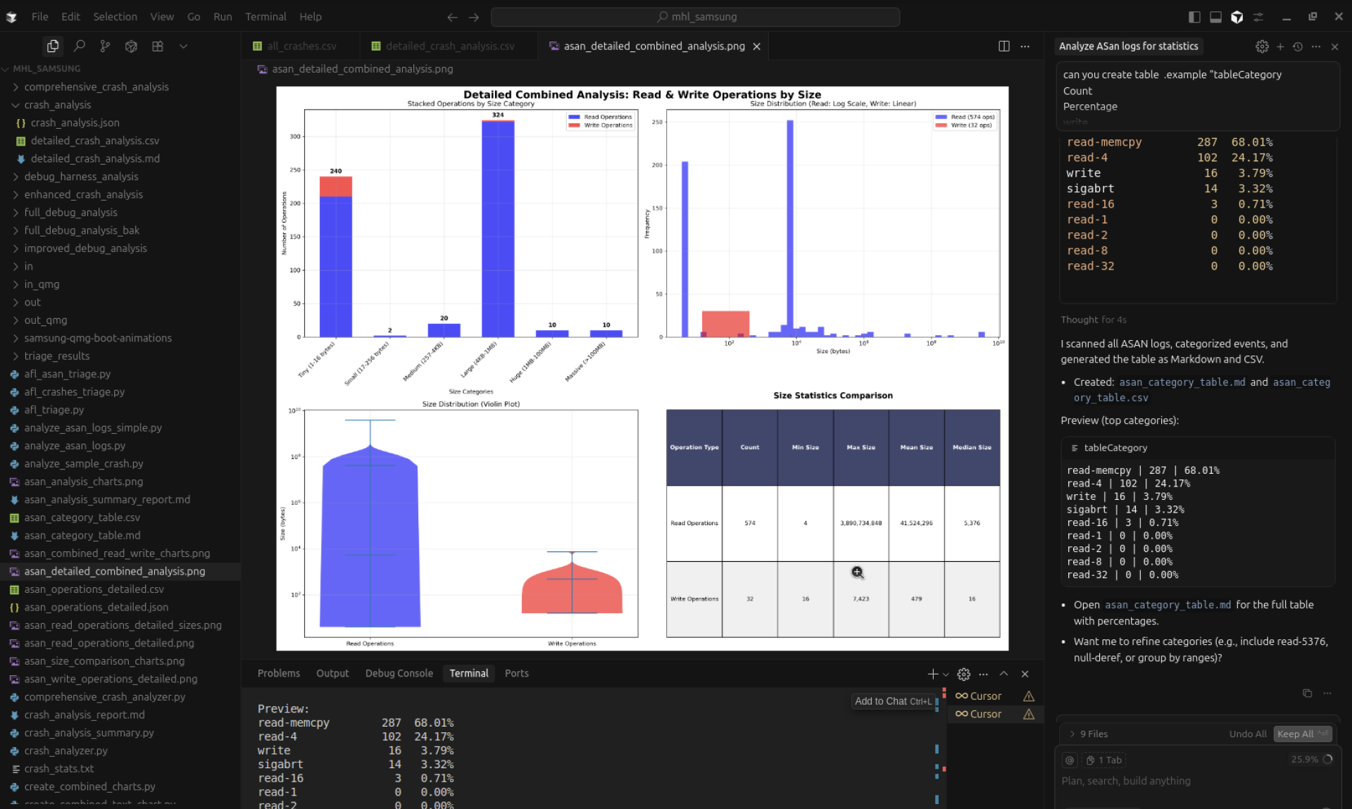This screenshot has height=809, width=1352.
Task: Collapse the crash_analysis folder
Action: tap(57, 105)
